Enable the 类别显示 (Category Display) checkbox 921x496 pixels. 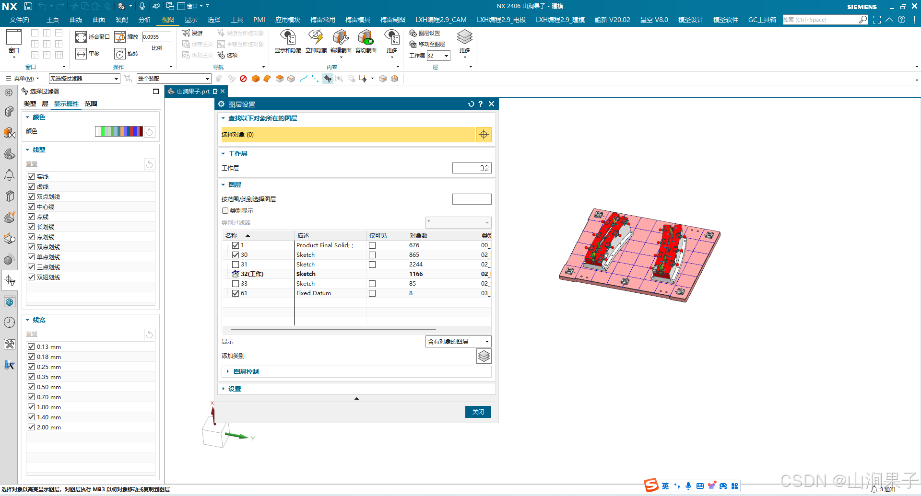(x=225, y=211)
